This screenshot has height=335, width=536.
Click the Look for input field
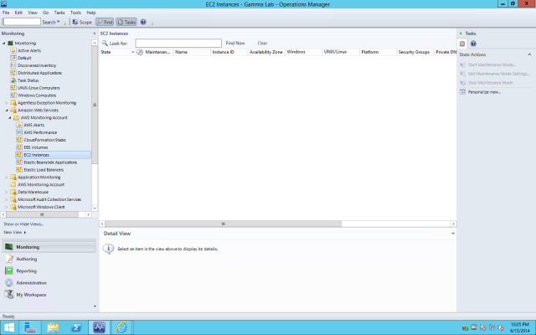pyautogui.click(x=178, y=43)
